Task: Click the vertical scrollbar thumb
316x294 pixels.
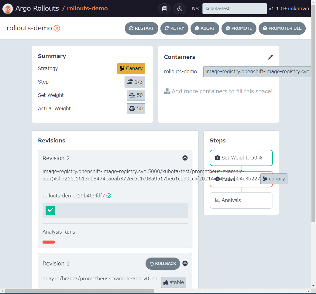Action: [x=313, y=114]
